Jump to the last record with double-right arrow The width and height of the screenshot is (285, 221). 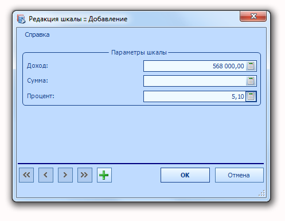point(85,175)
